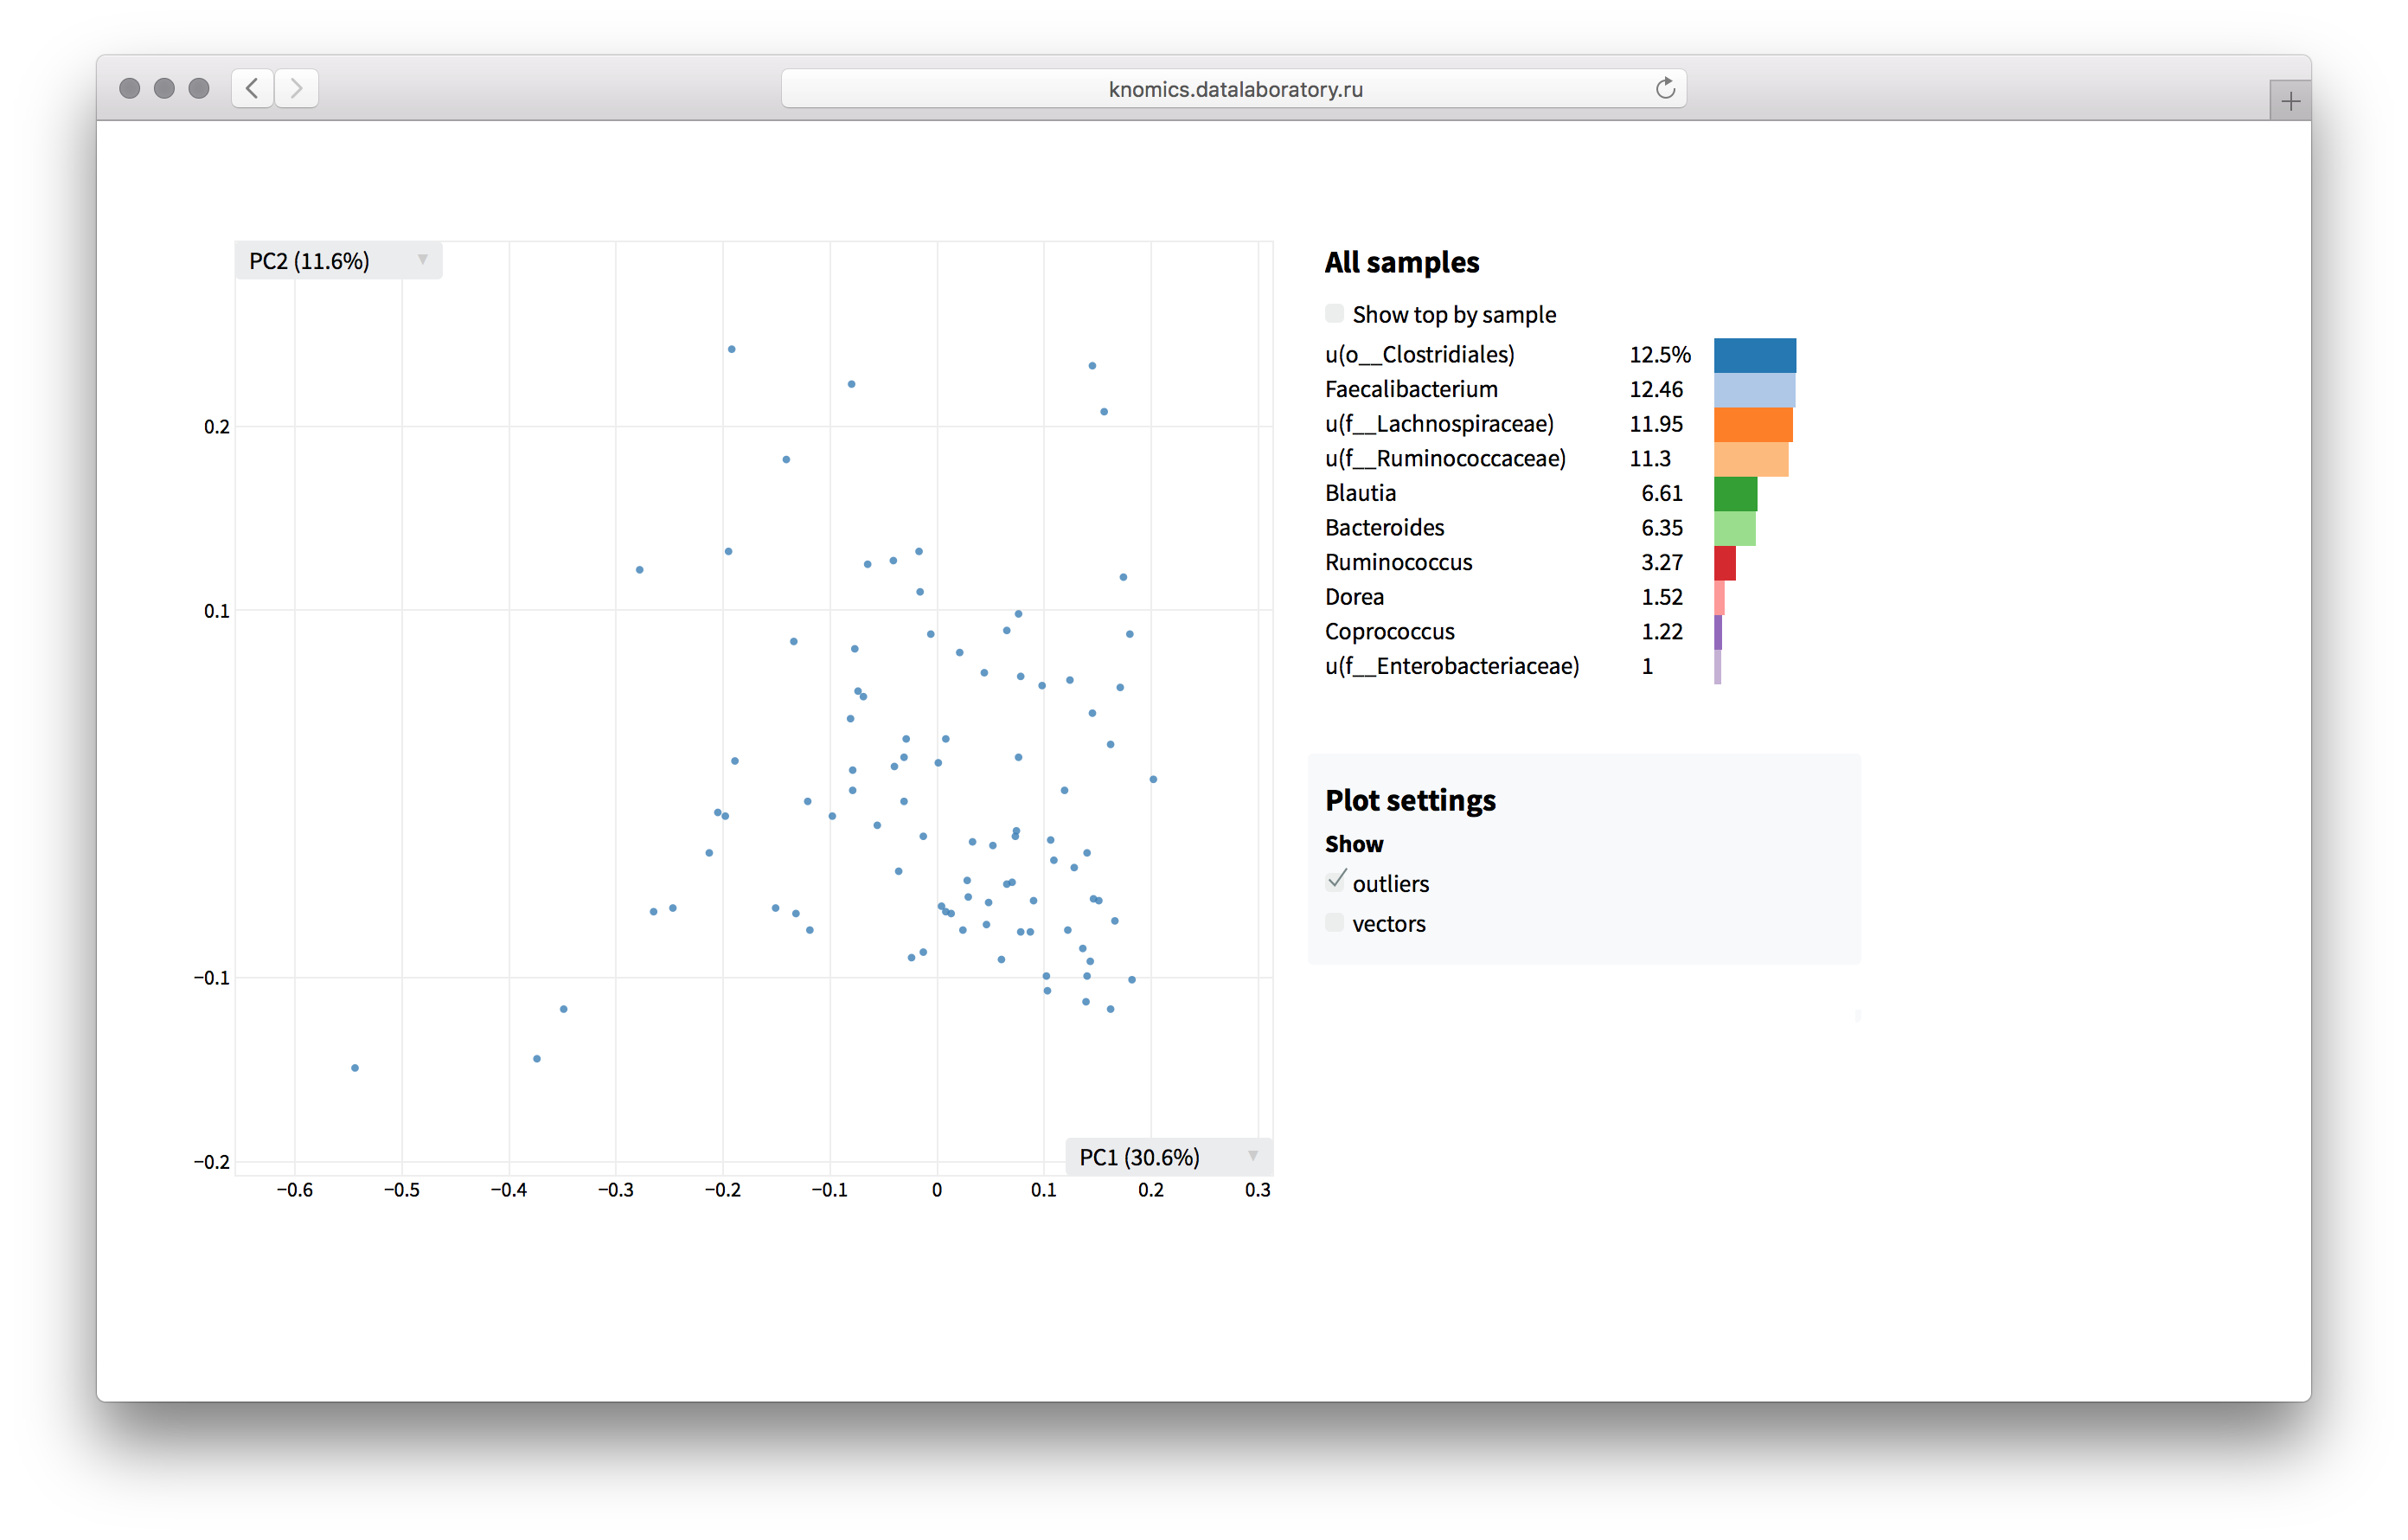The height and width of the screenshot is (1540, 2408).
Task: Click the orange u(f__Lachnospiraceae) bar
Action: (x=1753, y=424)
